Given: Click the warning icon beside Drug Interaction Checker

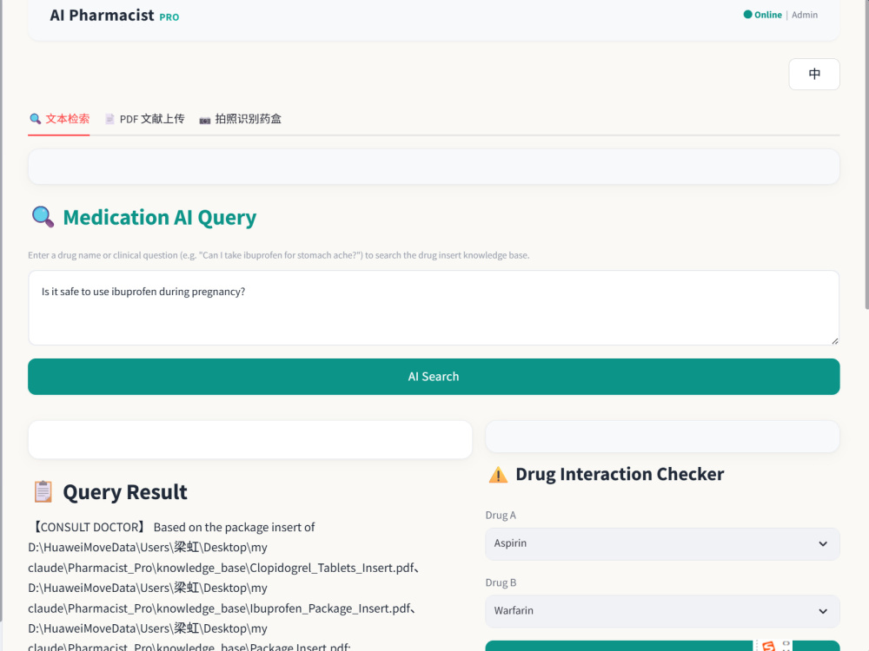Looking at the screenshot, I should click(498, 475).
